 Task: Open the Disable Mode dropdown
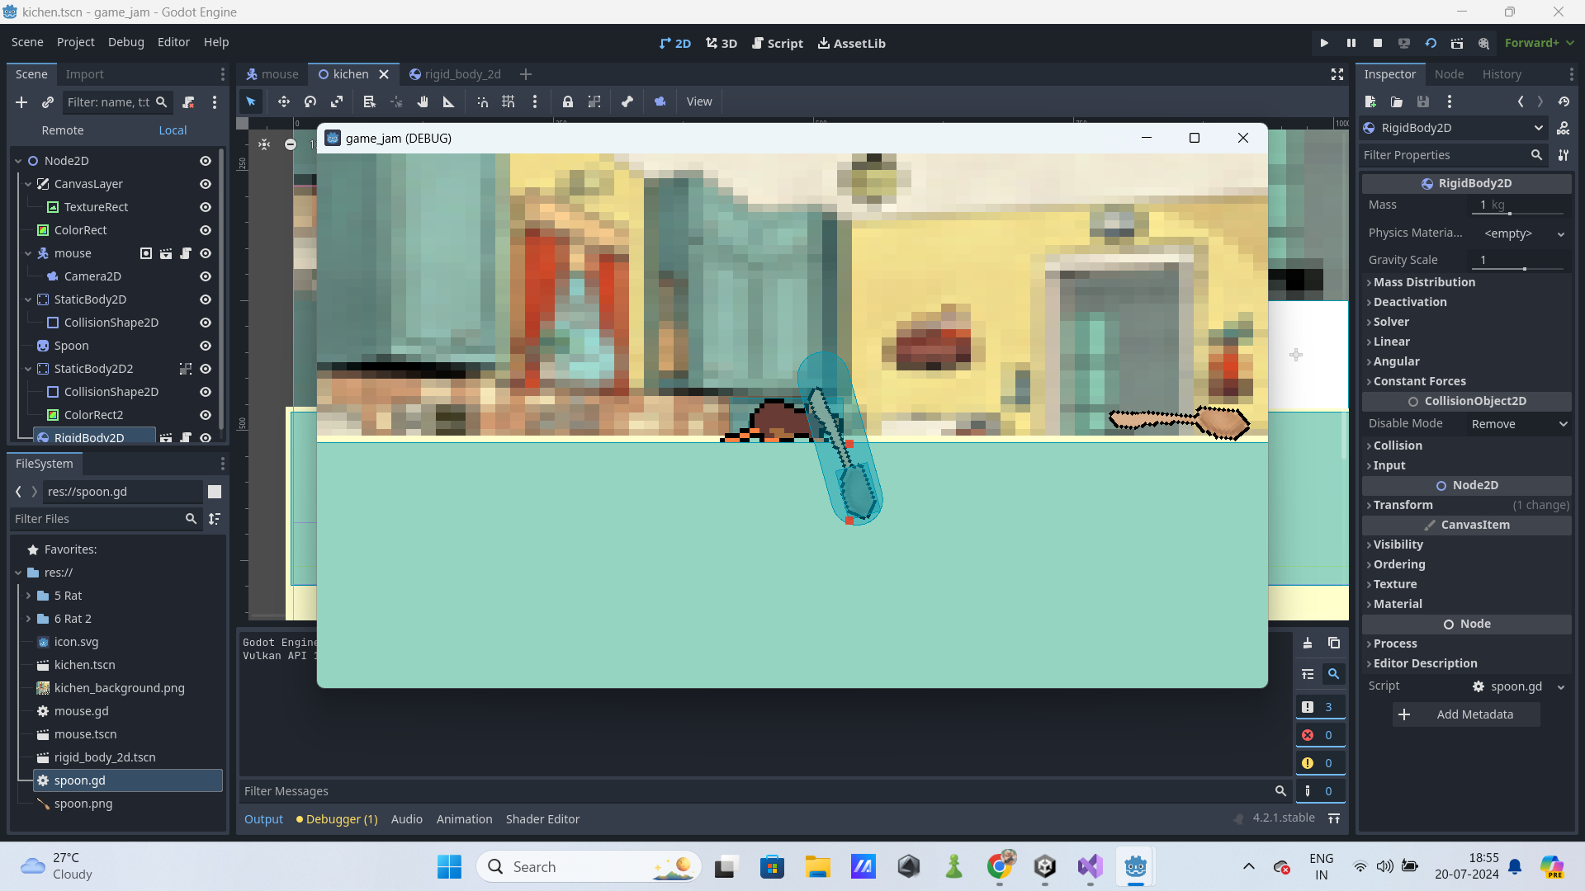point(1519,424)
